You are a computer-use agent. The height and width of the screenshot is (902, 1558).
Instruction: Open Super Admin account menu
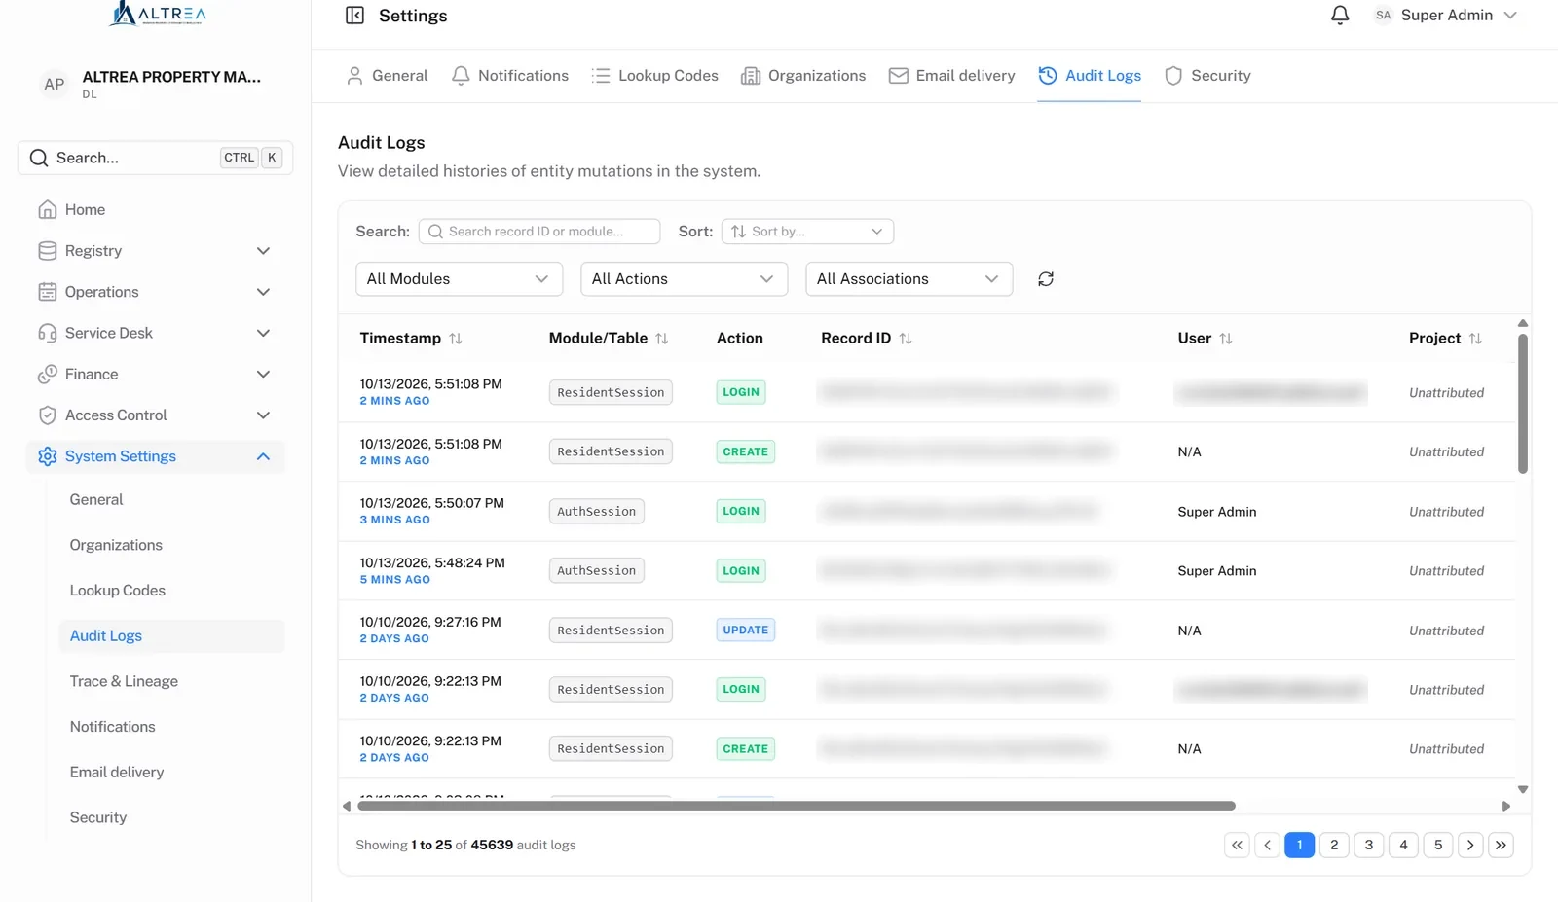pos(1446,16)
